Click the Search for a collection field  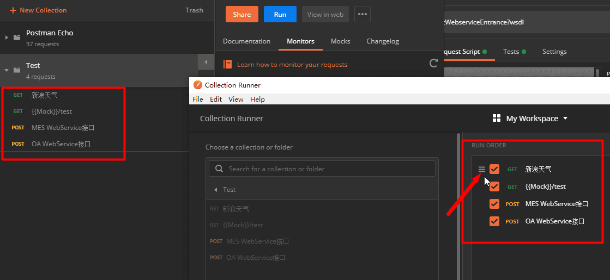[x=322, y=169]
